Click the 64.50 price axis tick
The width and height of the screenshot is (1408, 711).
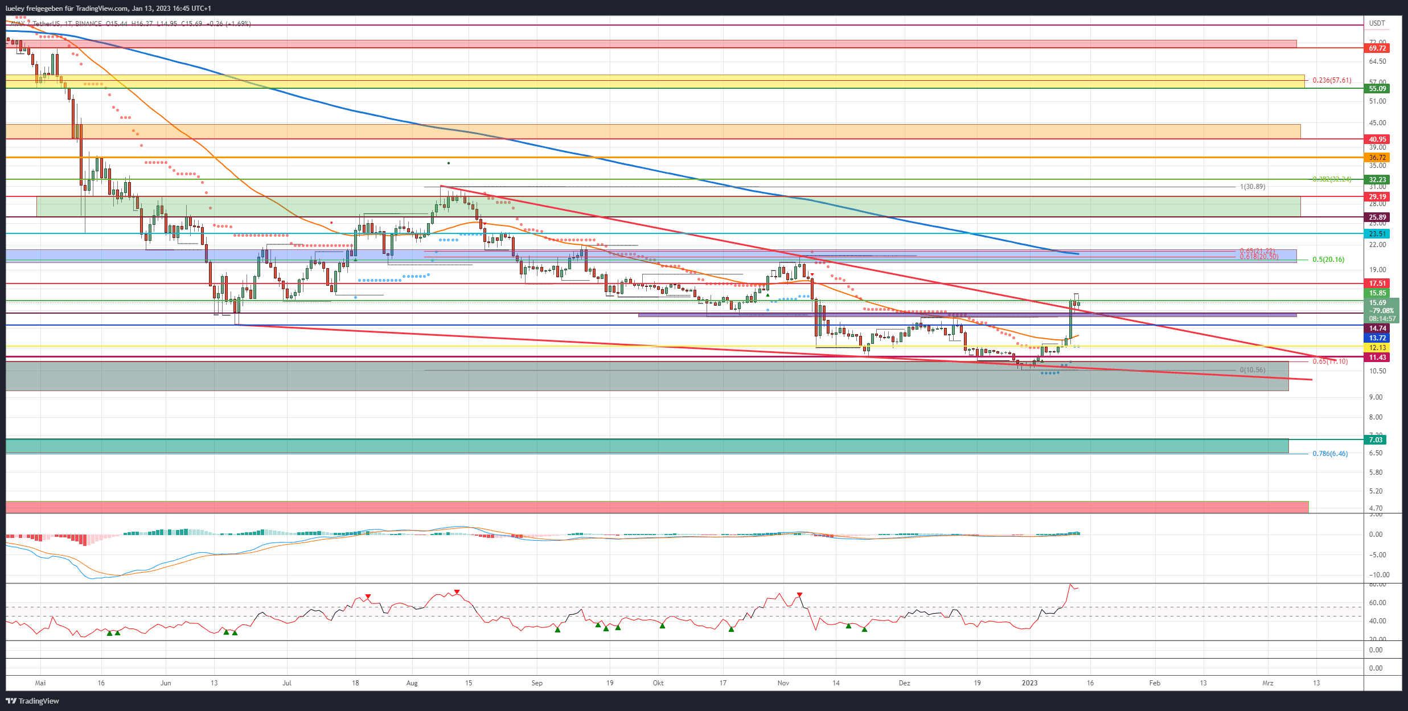[x=1377, y=61]
